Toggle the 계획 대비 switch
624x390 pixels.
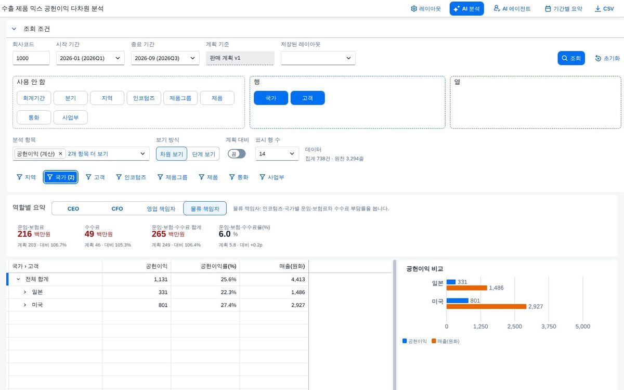(x=237, y=154)
